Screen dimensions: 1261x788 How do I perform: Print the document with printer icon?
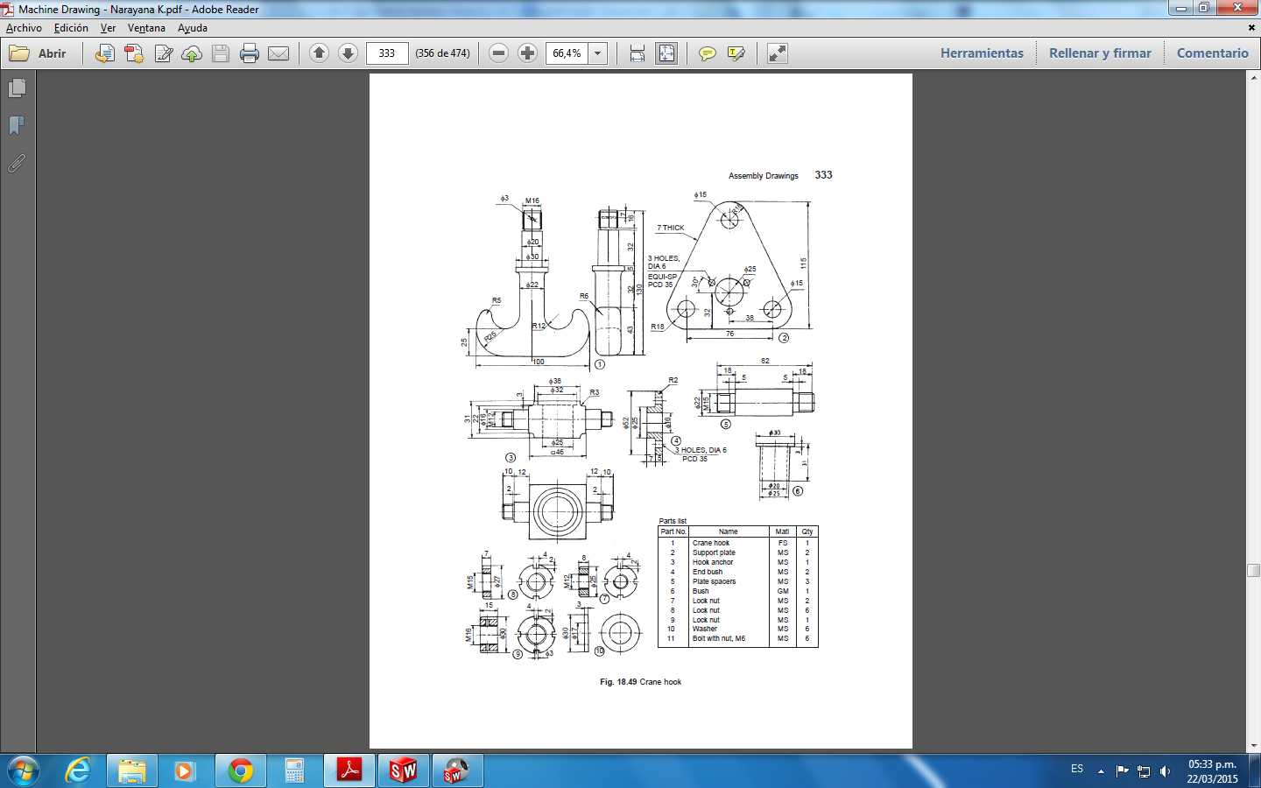(250, 53)
